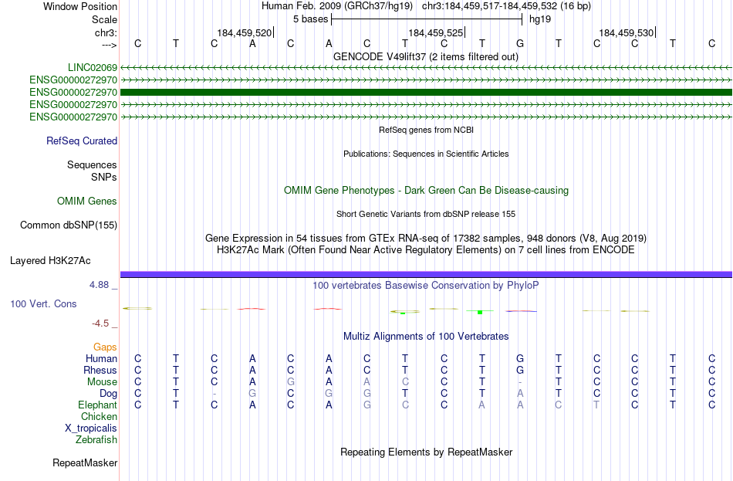Click the hg19 label beside scale bar

click(540, 19)
